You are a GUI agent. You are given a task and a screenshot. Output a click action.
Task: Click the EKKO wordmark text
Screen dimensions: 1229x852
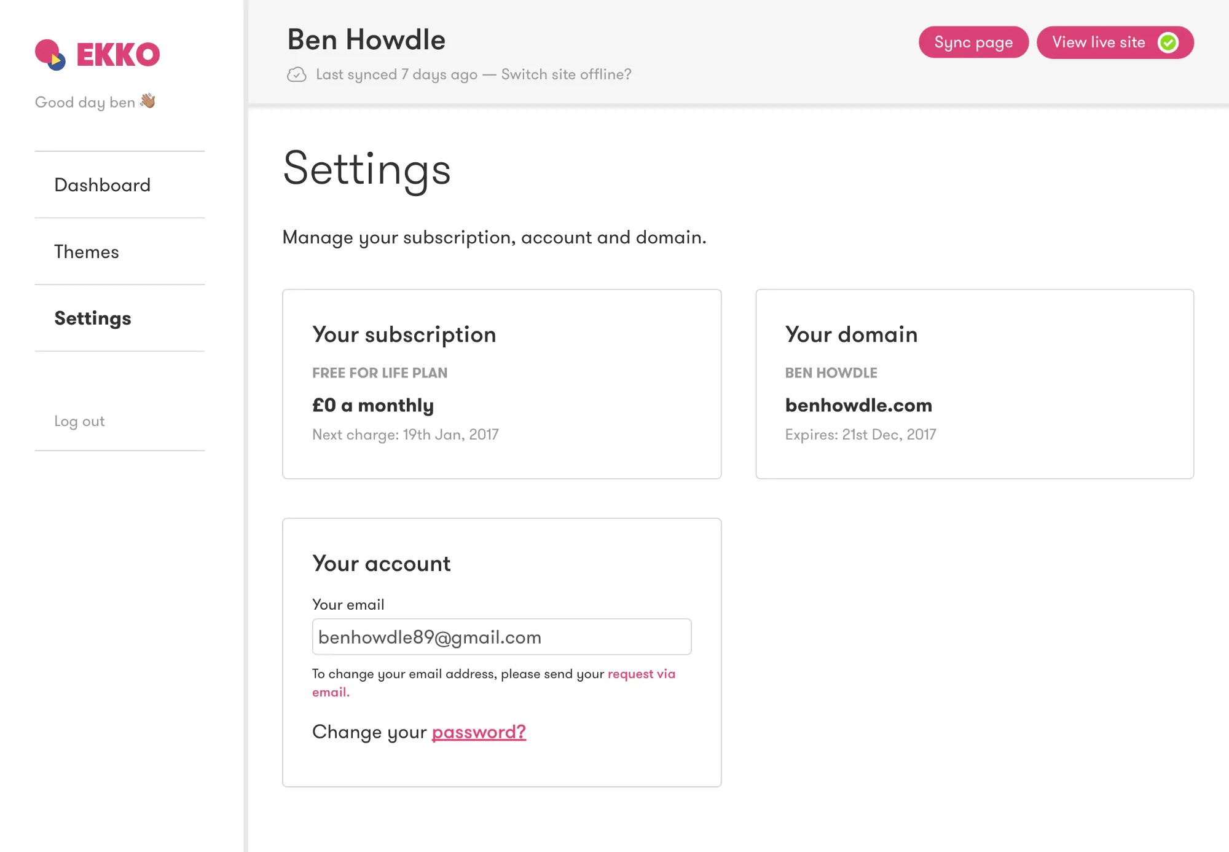[118, 55]
